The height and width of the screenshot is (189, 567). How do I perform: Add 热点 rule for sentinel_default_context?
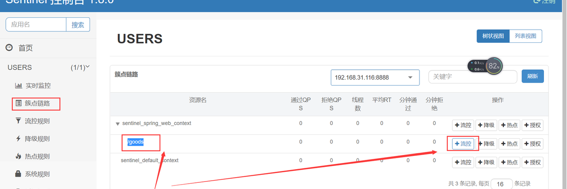pos(509,162)
